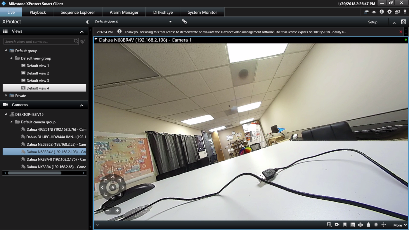The width and height of the screenshot is (409, 230).
Task: Pan camera diagonally up-left
Action: click(106, 181)
